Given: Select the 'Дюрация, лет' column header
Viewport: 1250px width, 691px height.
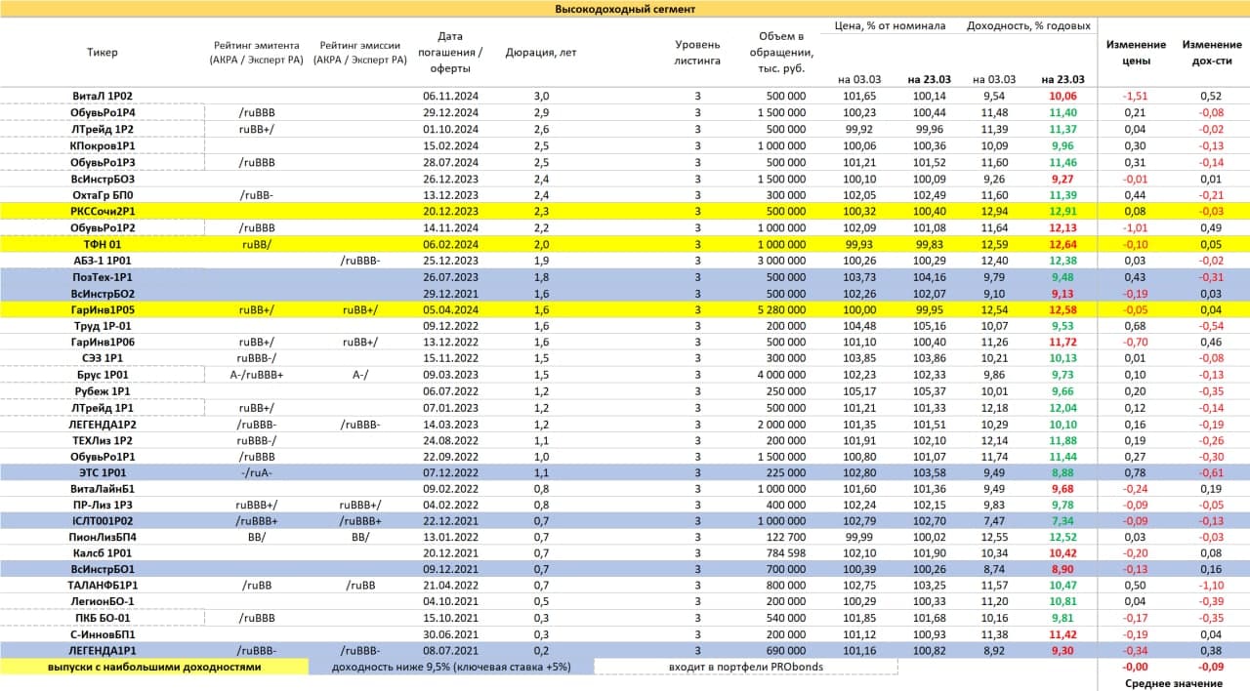Looking at the screenshot, I should [541, 53].
